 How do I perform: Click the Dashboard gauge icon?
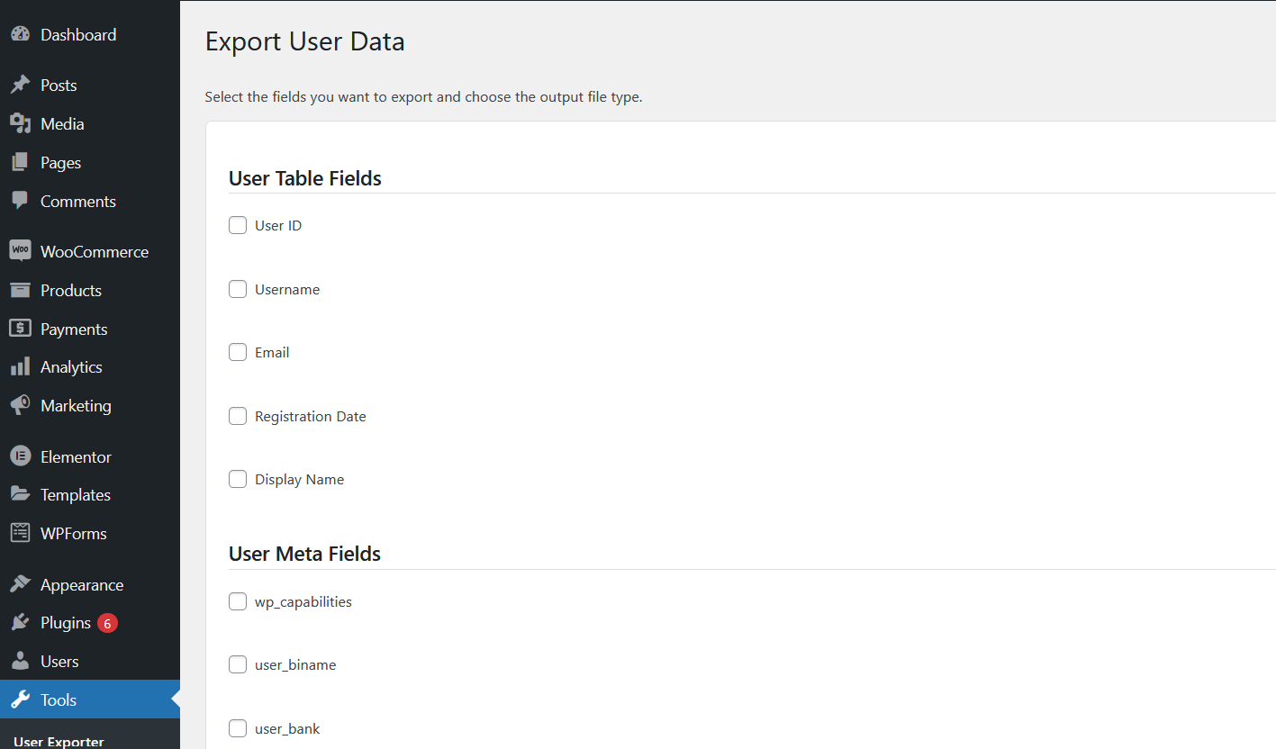pyautogui.click(x=20, y=35)
